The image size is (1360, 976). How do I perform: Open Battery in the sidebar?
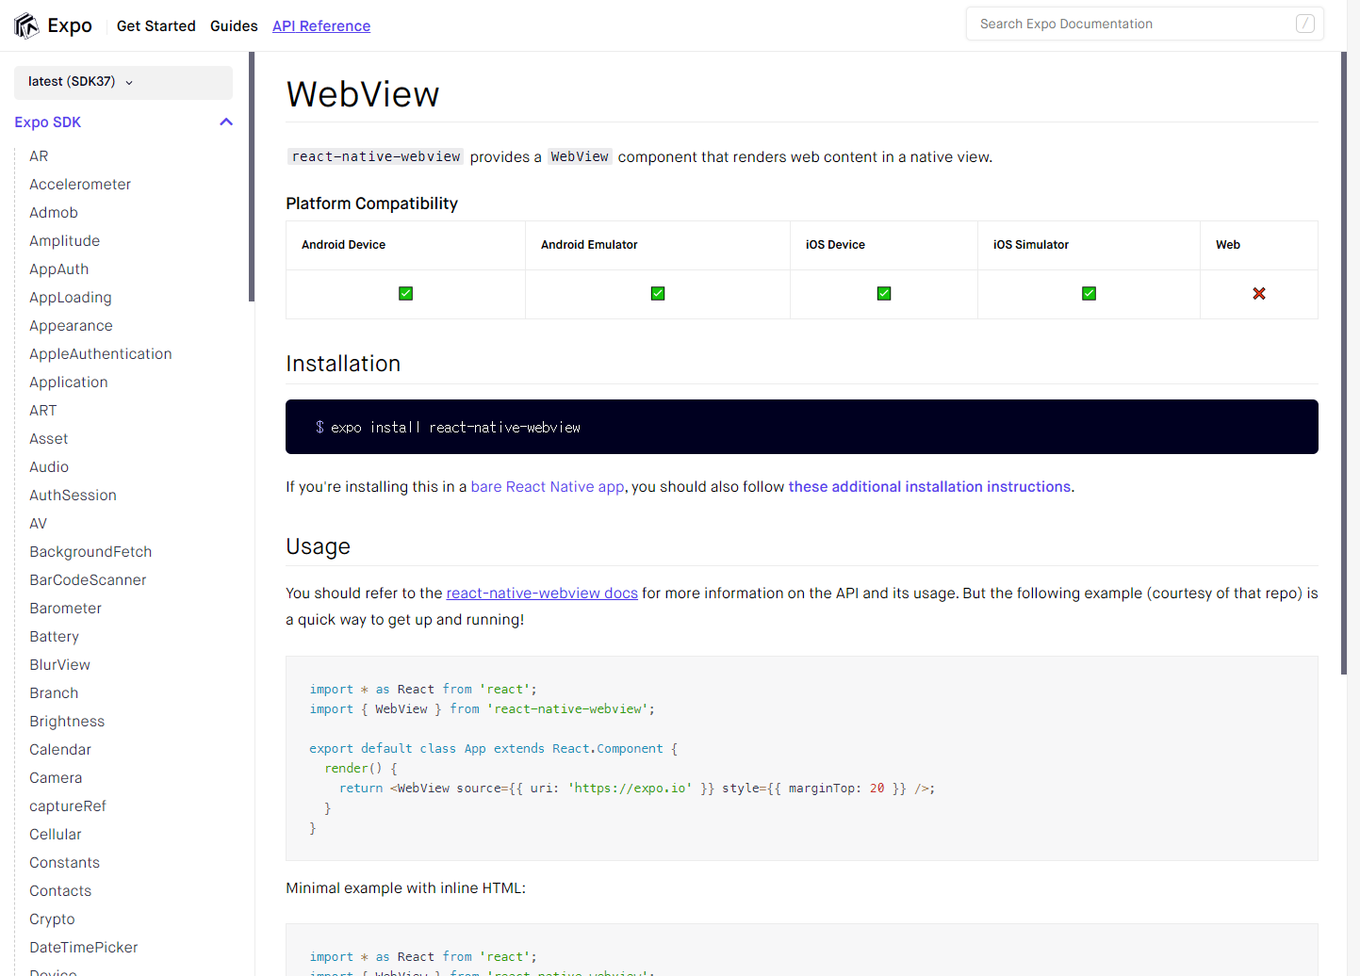(x=54, y=637)
